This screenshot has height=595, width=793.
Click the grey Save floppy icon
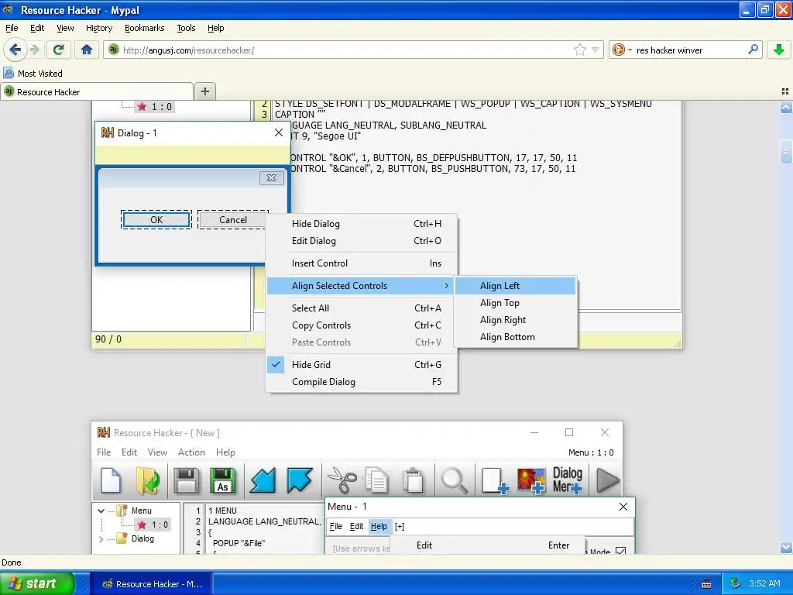[186, 480]
